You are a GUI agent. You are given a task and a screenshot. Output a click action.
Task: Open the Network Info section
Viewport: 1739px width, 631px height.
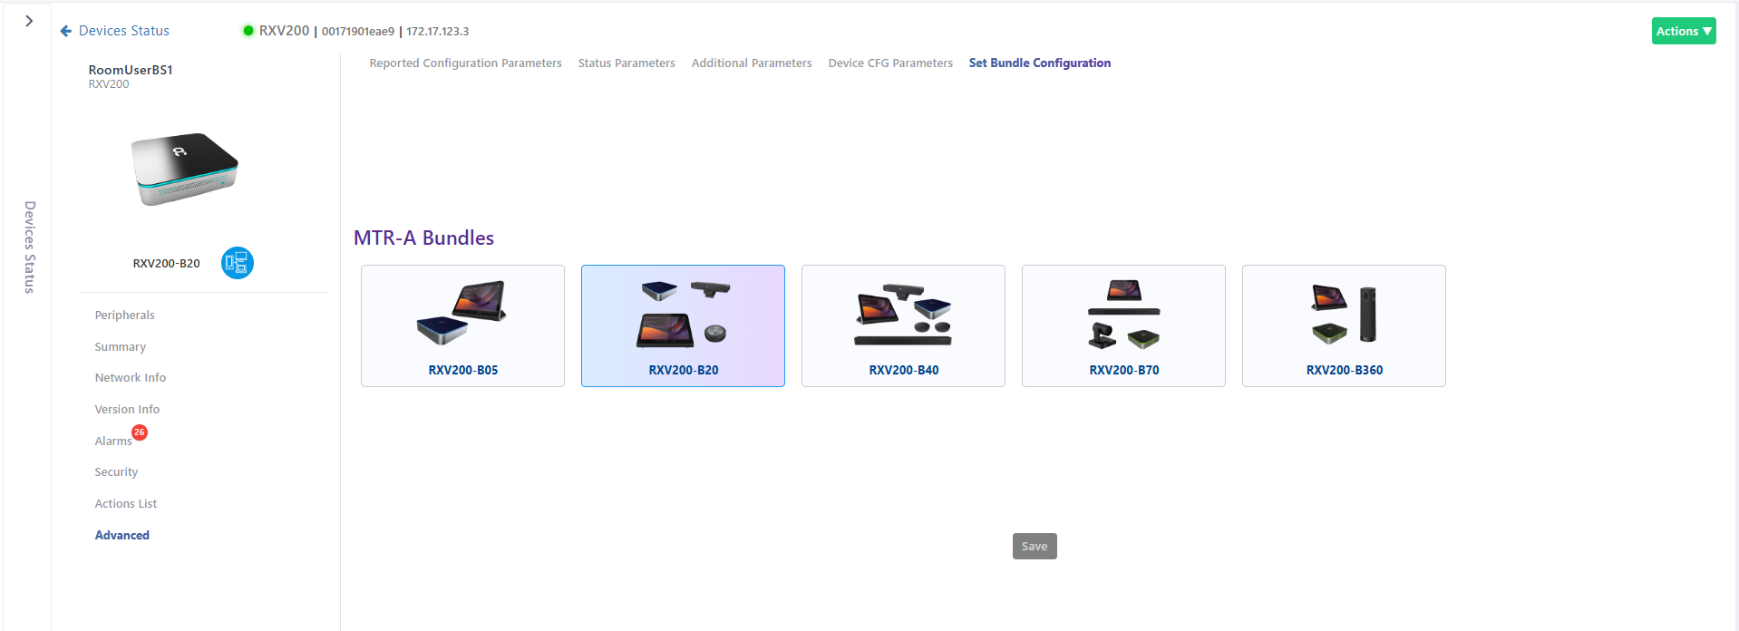tap(131, 378)
